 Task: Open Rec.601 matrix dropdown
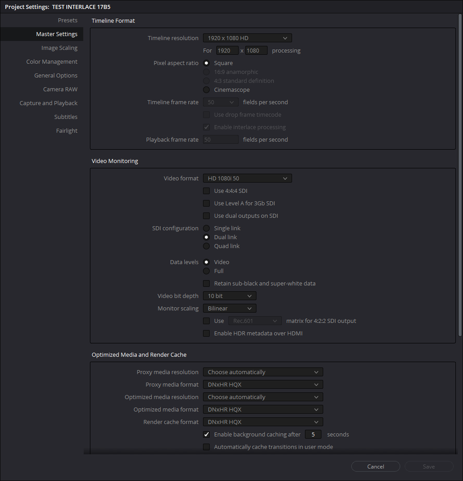255,321
